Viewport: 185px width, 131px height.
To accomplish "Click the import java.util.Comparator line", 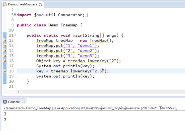I will click(51, 15).
